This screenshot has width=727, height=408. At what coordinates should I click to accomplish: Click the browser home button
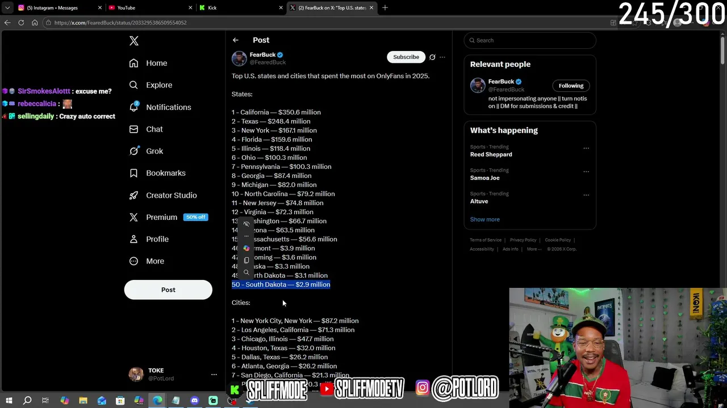point(35,23)
